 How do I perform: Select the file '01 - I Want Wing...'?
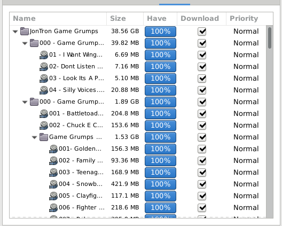point(76,54)
